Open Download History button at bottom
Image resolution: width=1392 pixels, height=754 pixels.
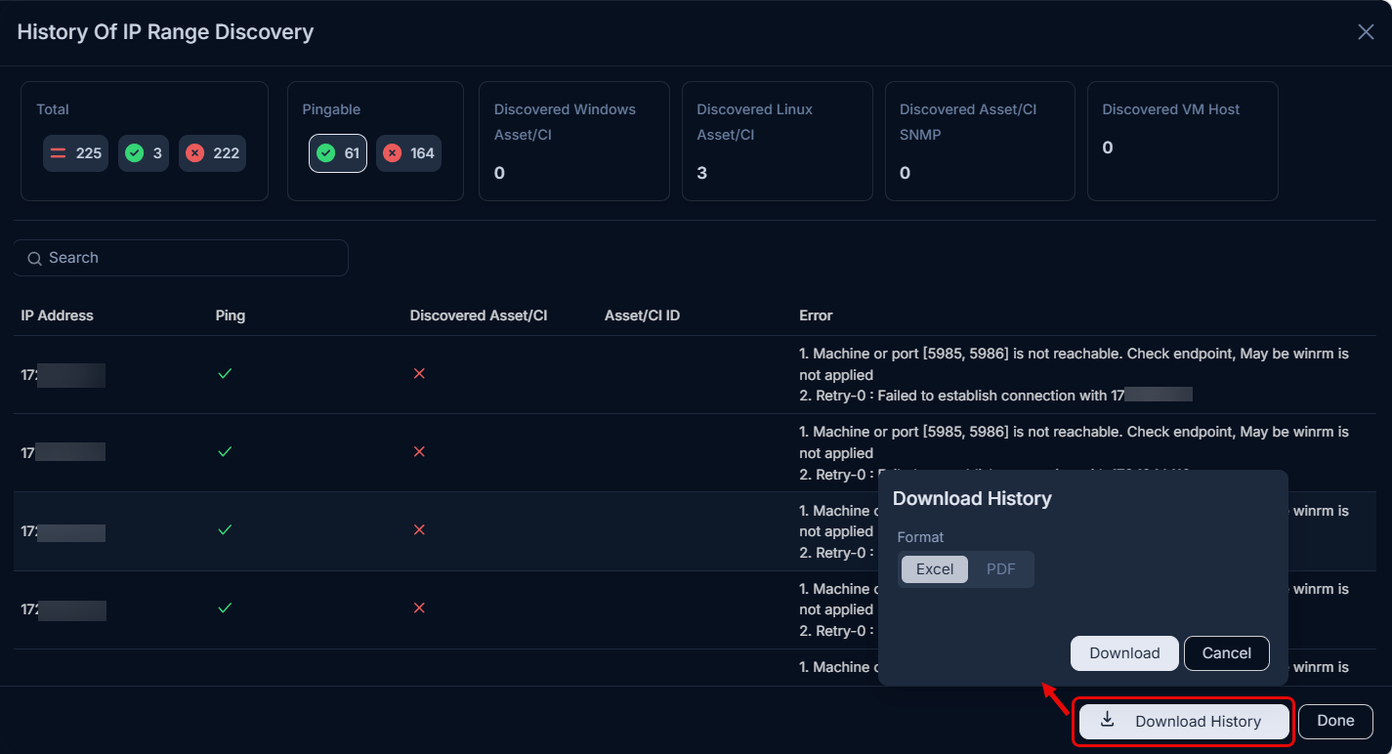tap(1184, 722)
